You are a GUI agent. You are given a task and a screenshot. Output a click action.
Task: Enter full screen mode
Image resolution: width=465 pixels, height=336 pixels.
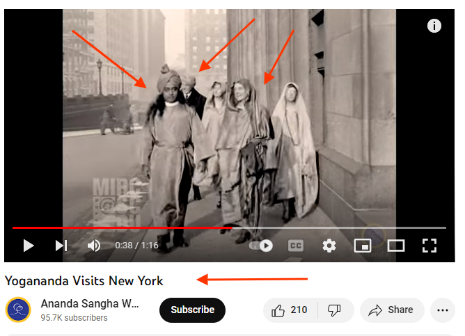point(429,246)
